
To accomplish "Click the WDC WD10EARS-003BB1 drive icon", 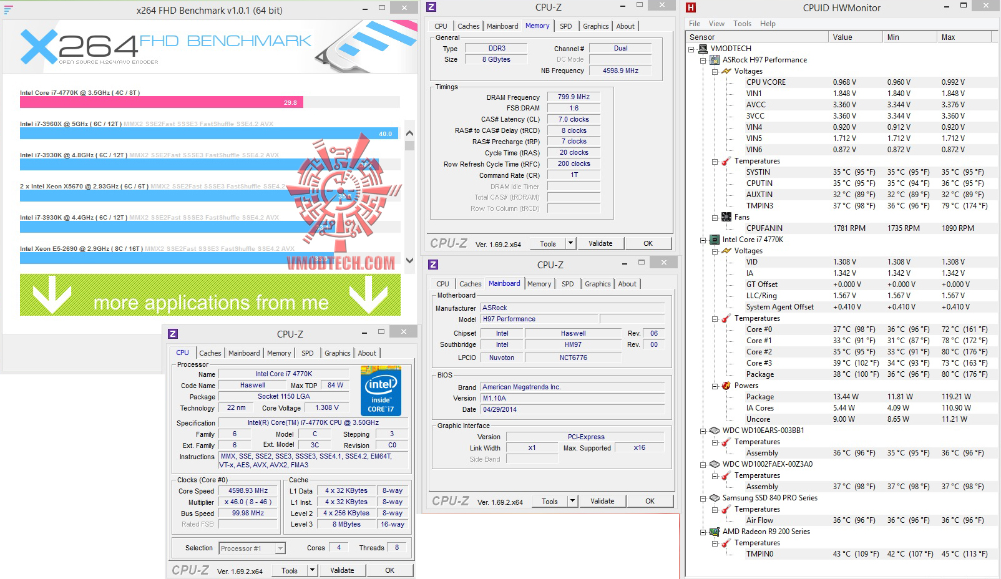I will (715, 431).
